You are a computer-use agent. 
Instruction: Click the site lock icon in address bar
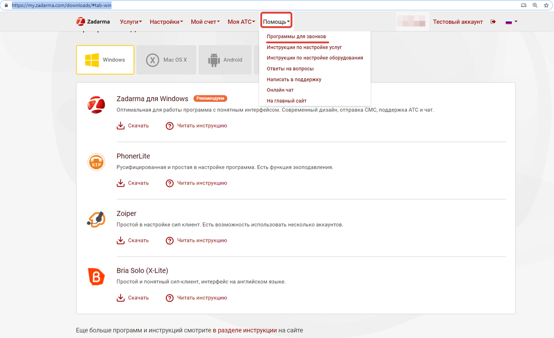[x=6, y=6]
